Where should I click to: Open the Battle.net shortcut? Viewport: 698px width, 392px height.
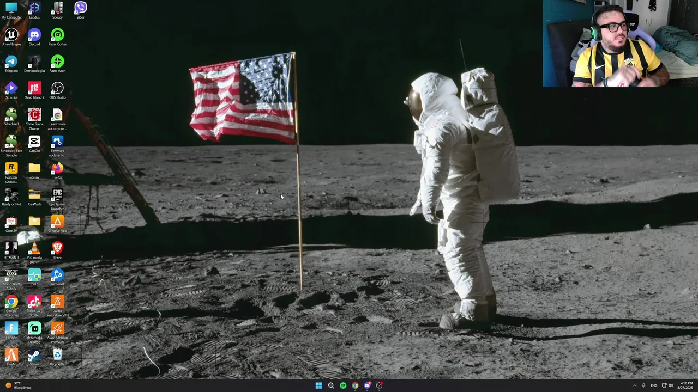57,277
